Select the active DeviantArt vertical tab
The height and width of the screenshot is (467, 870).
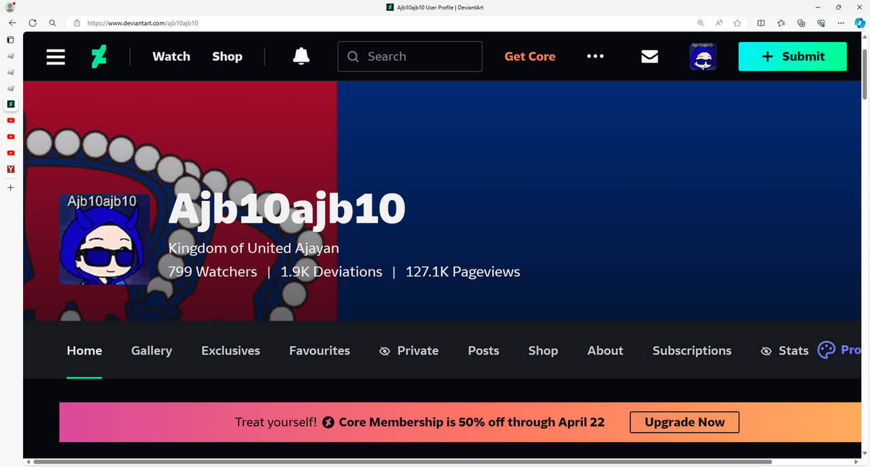tap(10, 104)
